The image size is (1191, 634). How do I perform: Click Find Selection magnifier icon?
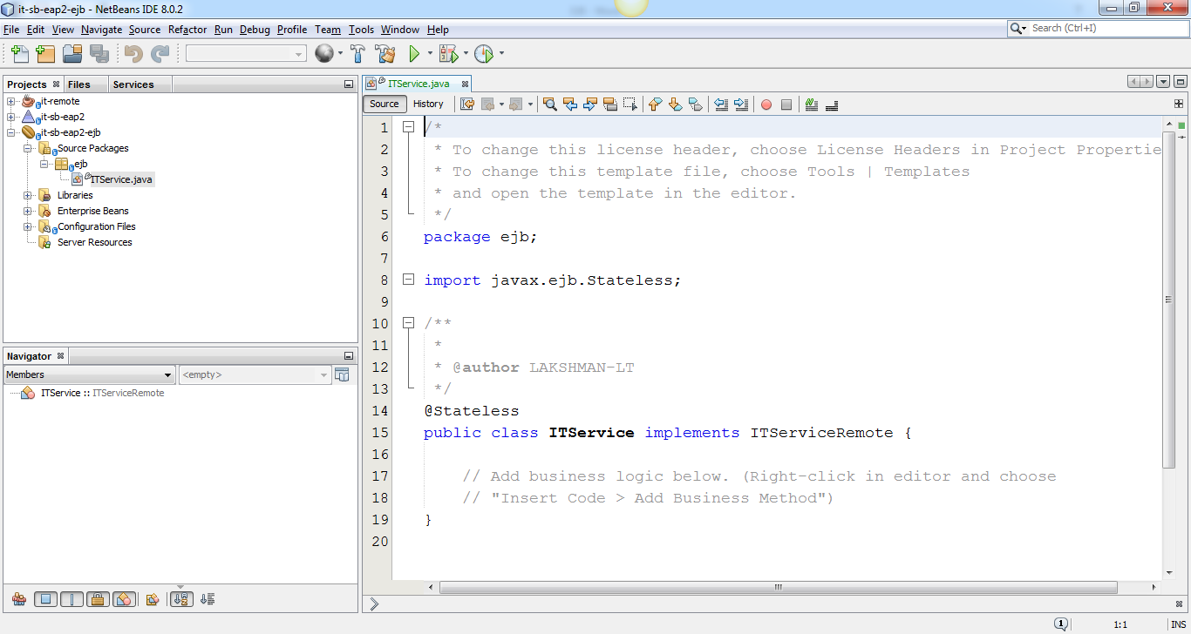point(549,105)
